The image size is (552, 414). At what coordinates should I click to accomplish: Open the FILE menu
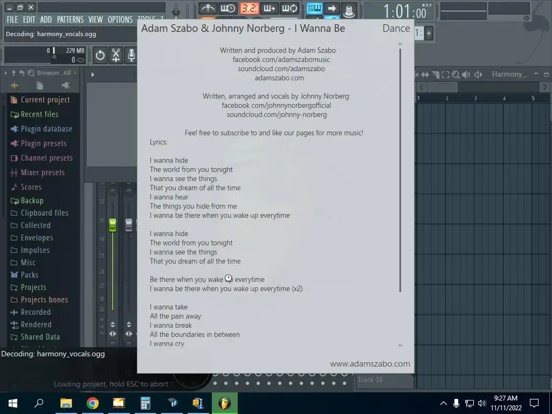12,19
